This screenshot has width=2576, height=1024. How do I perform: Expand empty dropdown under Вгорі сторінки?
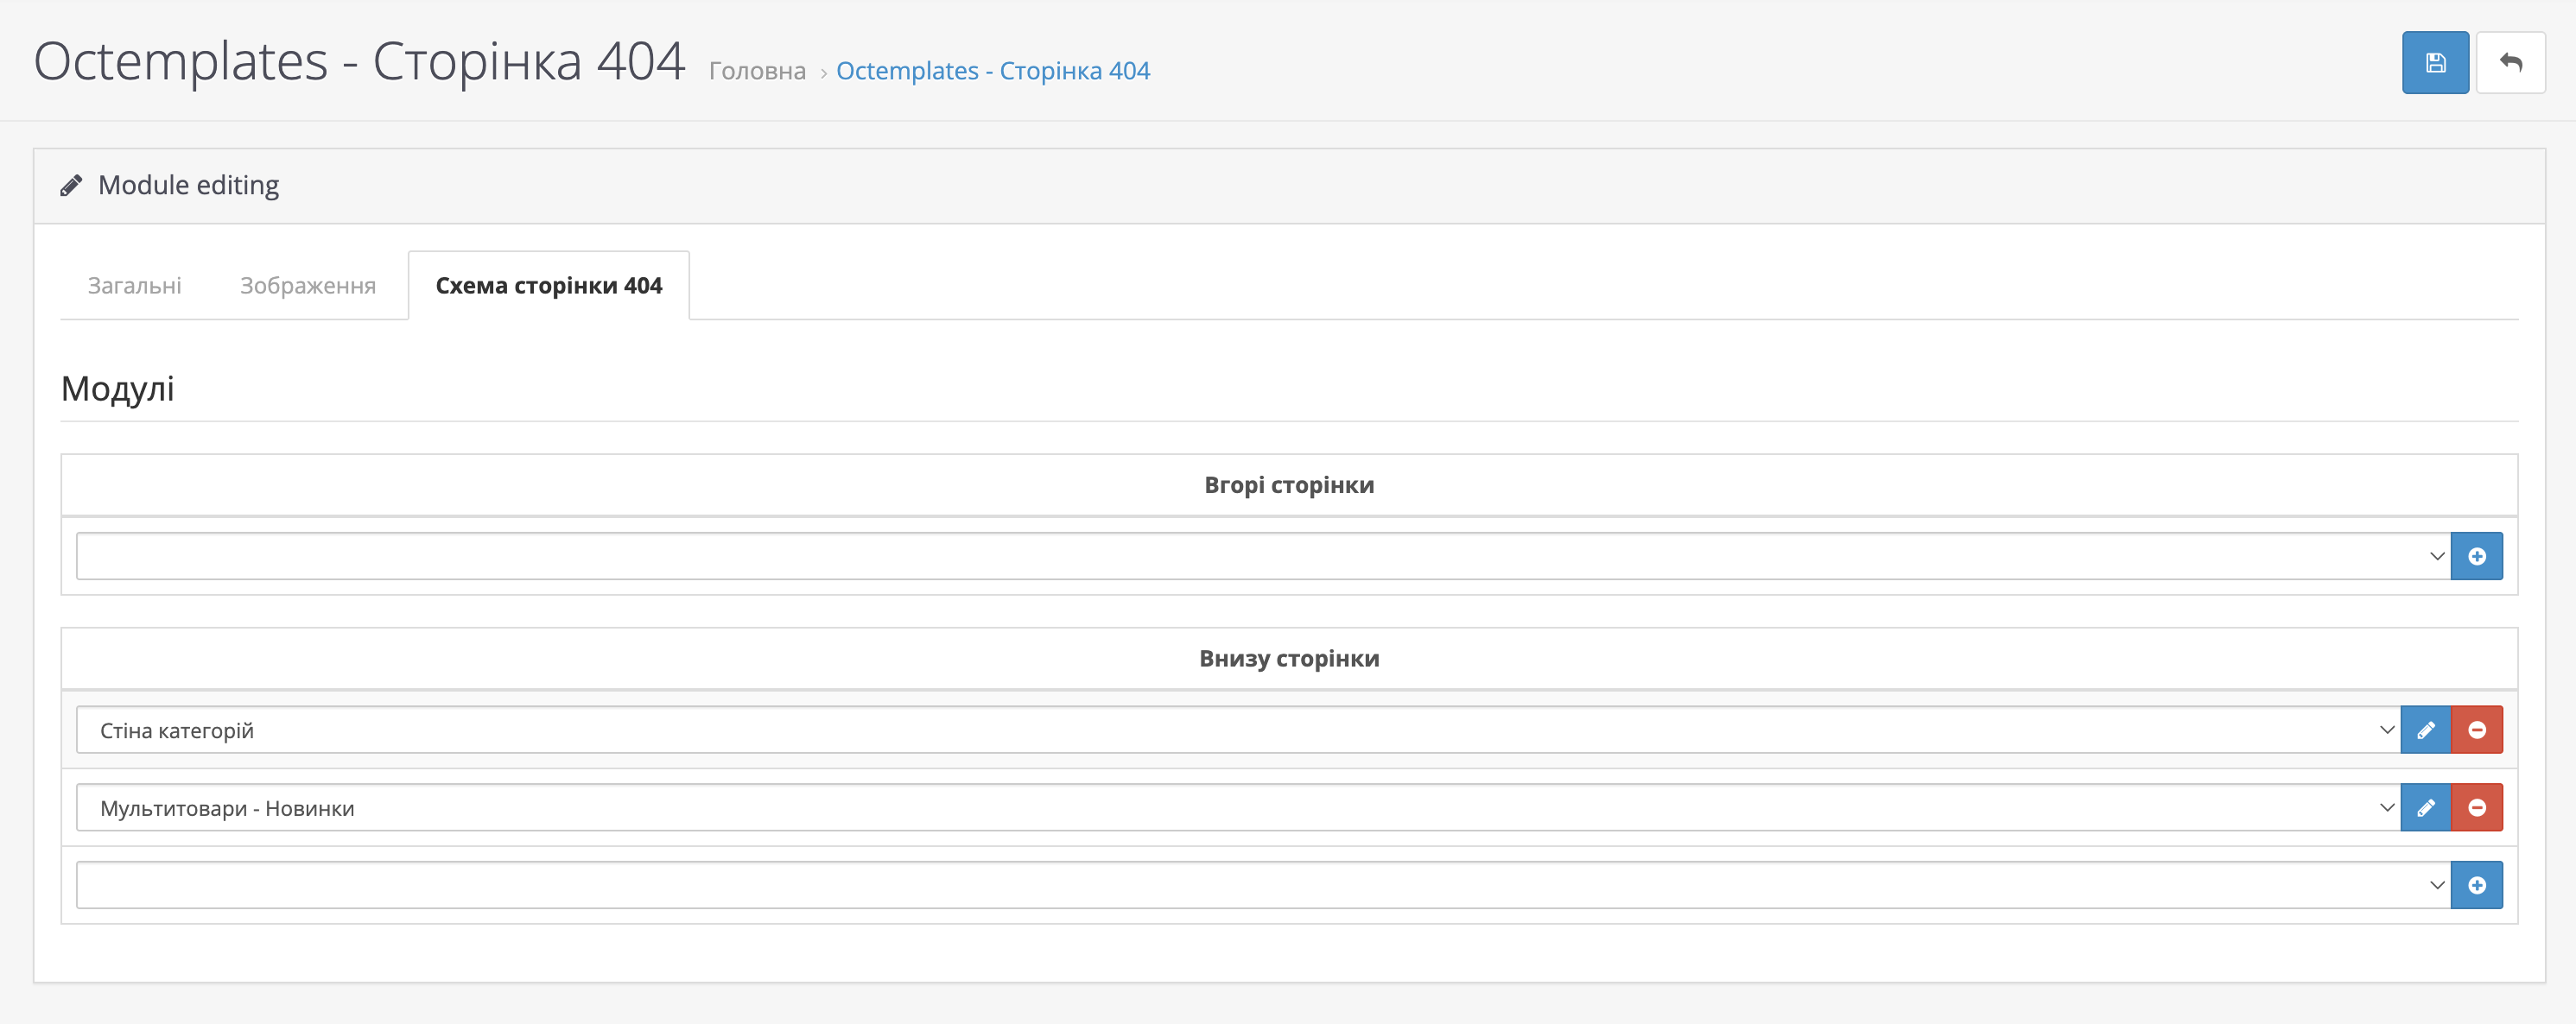1262,556
